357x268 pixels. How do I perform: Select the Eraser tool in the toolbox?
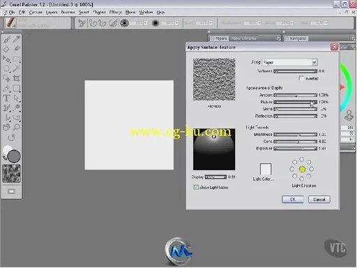(x=17, y=49)
